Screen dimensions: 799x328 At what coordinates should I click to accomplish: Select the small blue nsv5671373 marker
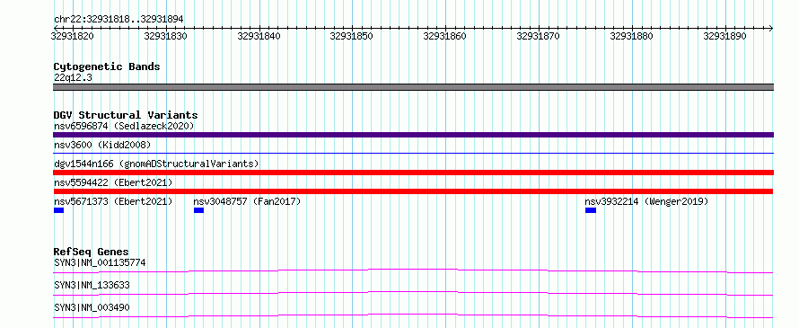click(58, 210)
